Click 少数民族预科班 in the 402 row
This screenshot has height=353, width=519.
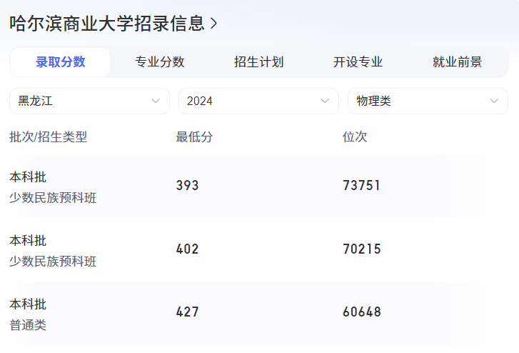point(53,262)
